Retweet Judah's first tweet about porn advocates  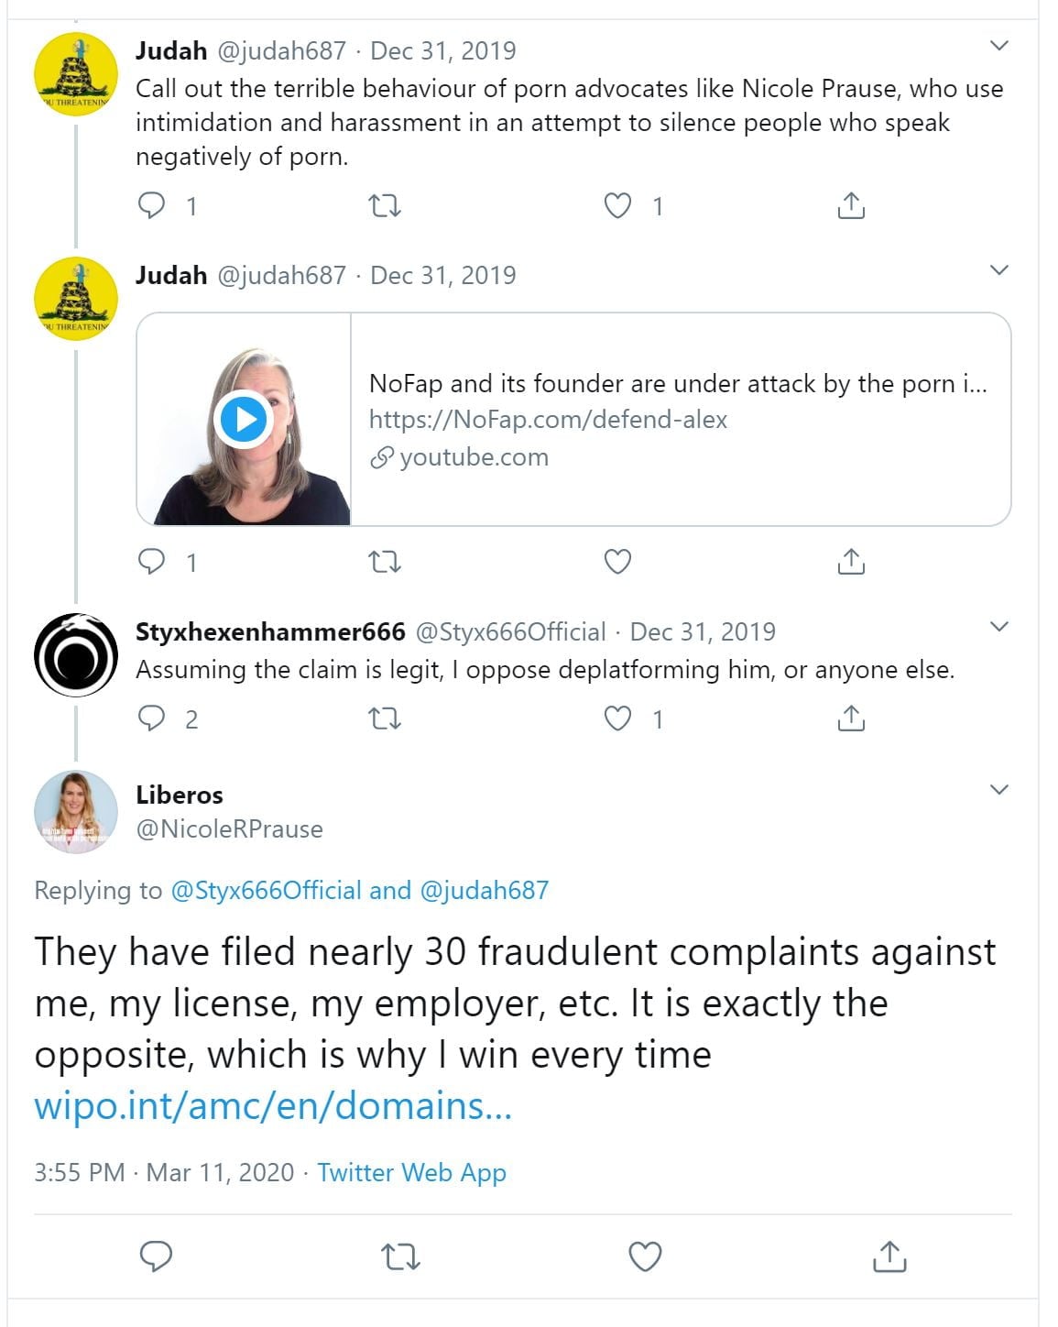pos(385,205)
